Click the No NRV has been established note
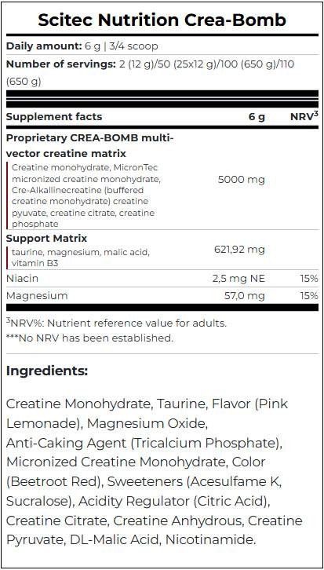The image size is (324, 570). (89, 338)
